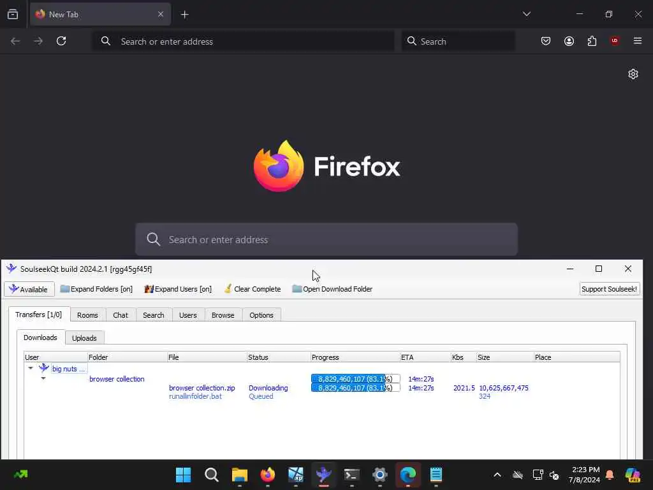The width and height of the screenshot is (653, 490).
Task: Open new tab personalize gear icon
Action: click(633, 74)
